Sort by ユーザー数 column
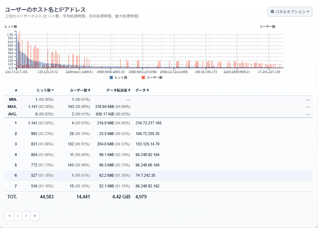The height and width of the screenshot is (228, 318). tap(80, 90)
